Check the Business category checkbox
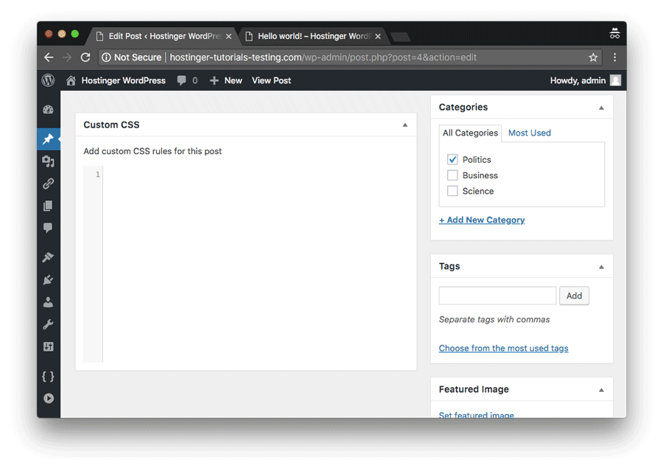663x470 pixels. pyautogui.click(x=452, y=175)
